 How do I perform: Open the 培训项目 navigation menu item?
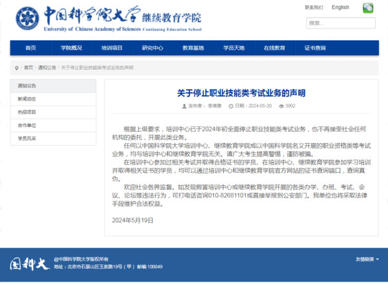tap(112, 48)
